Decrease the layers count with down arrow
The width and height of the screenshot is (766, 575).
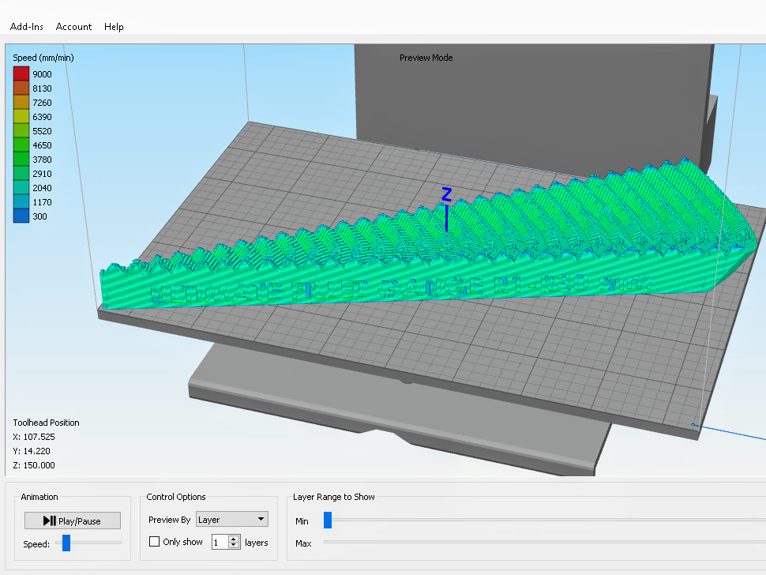click(x=234, y=545)
